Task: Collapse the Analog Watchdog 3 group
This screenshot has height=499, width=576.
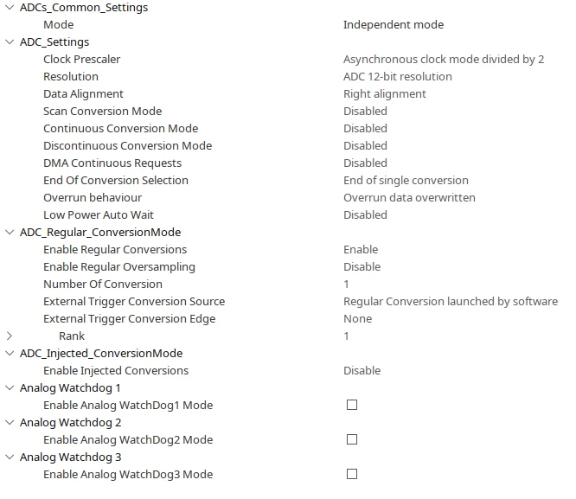Action: [10, 457]
